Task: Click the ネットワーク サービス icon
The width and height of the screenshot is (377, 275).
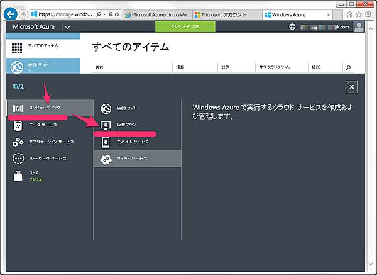Action: coord(18,159)
